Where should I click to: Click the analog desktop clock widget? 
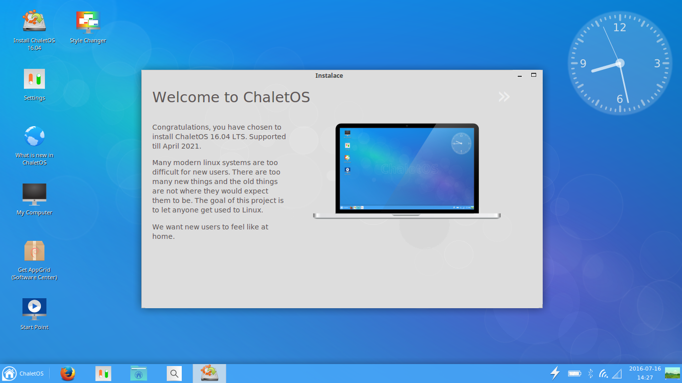tap(620, 63)
